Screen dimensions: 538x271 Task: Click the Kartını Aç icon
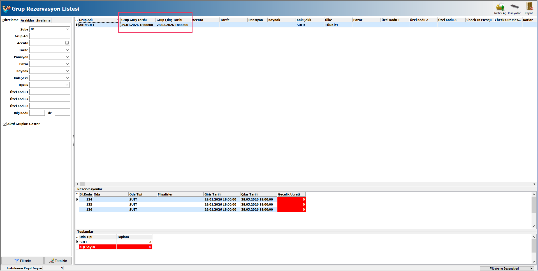tap(500, 7)
